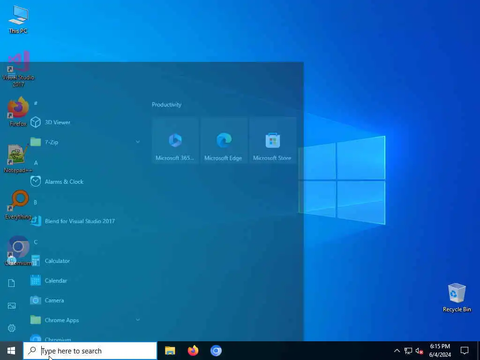Select the Everything desktop shortcut
The image size is (480, 360).
click(x=18, y=205)
